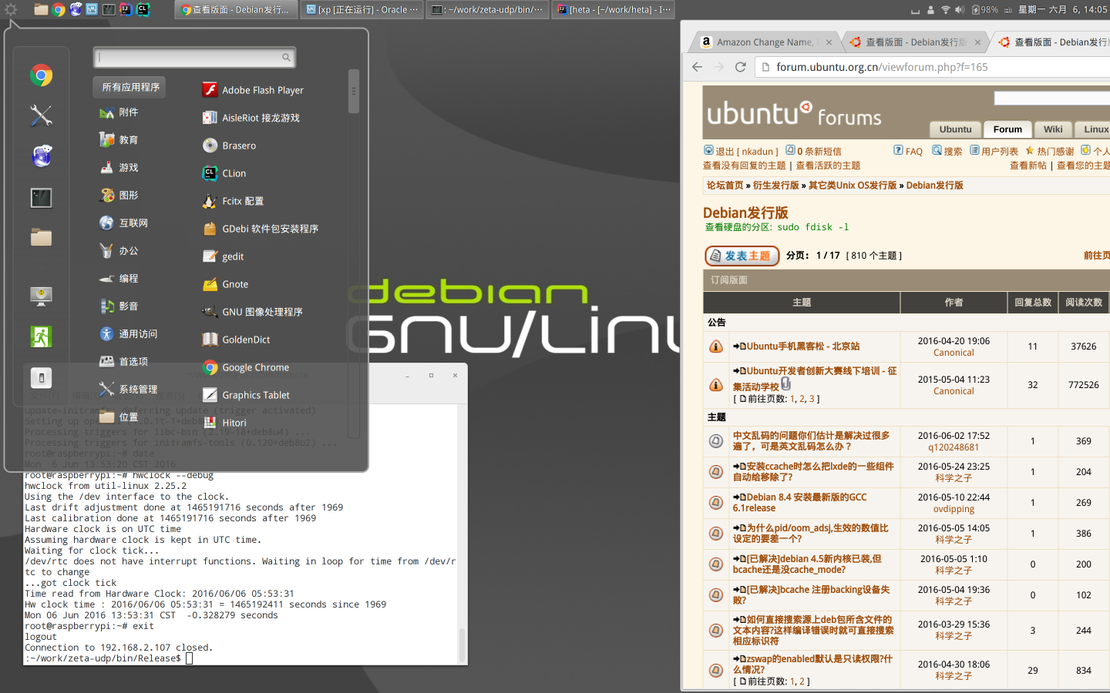
Task: Open Graphics Tablet settings
Action: tap(246, 395)
